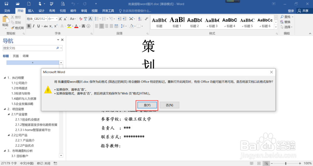
Task: Click the A-Z sort icon
Action: (x=140, y=19)
